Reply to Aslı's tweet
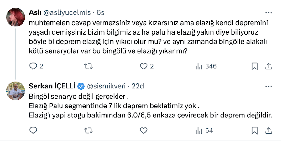The height and width of the screenshot is (142, 282). pos(33,66)
